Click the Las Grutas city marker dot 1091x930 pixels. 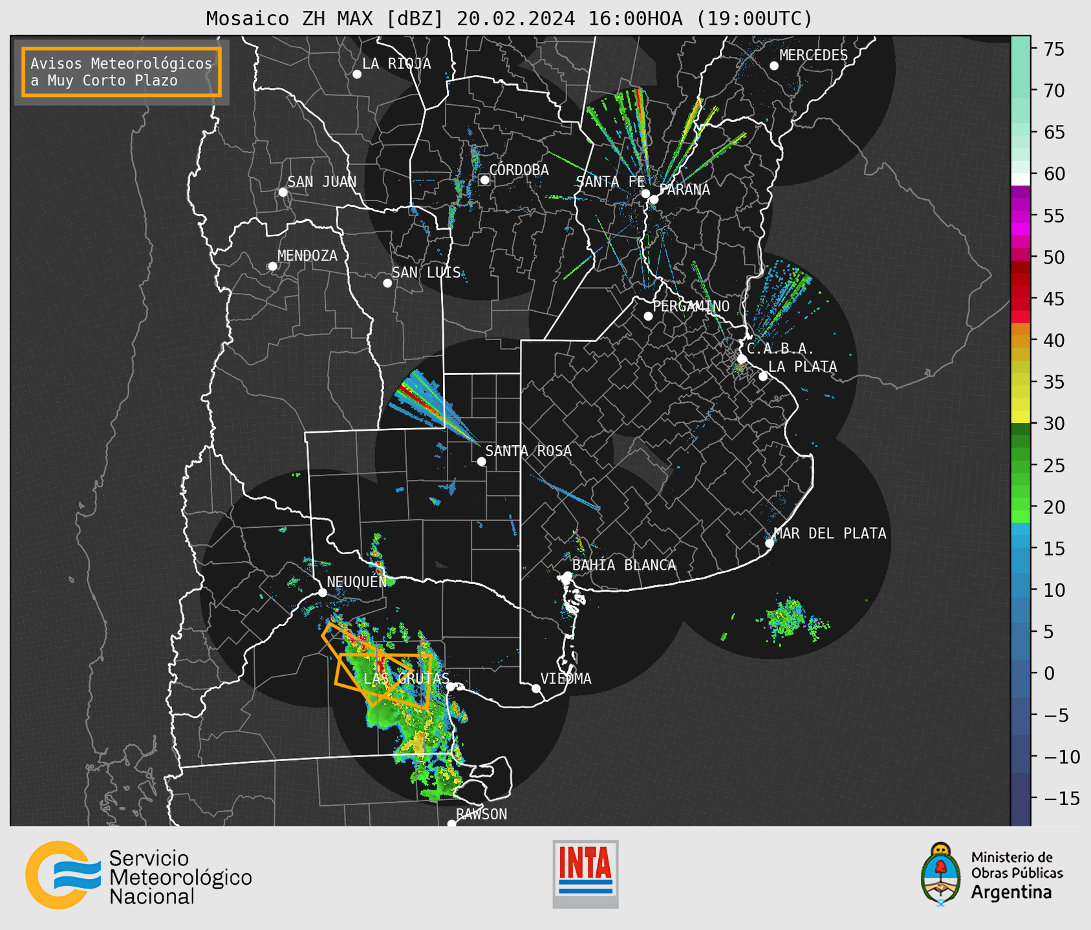[451, 687]
